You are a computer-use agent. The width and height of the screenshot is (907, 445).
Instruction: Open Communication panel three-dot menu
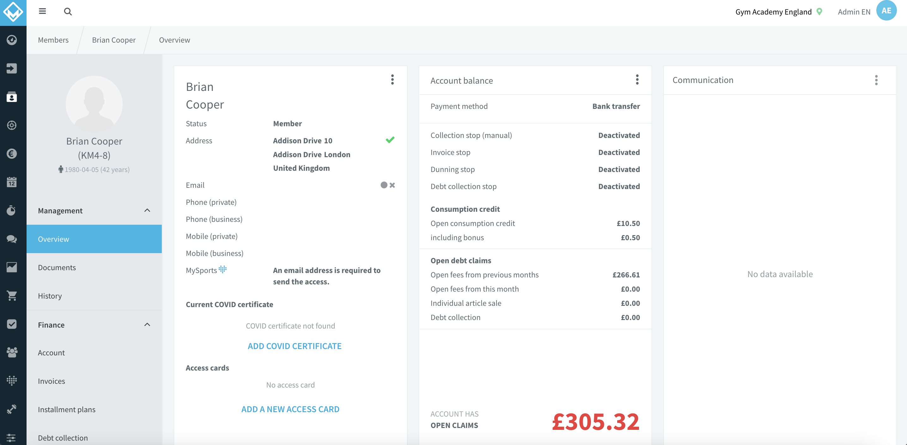[x=876, y=80]
